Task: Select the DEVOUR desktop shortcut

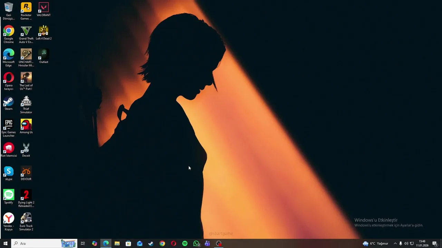Action: (26, 174)
